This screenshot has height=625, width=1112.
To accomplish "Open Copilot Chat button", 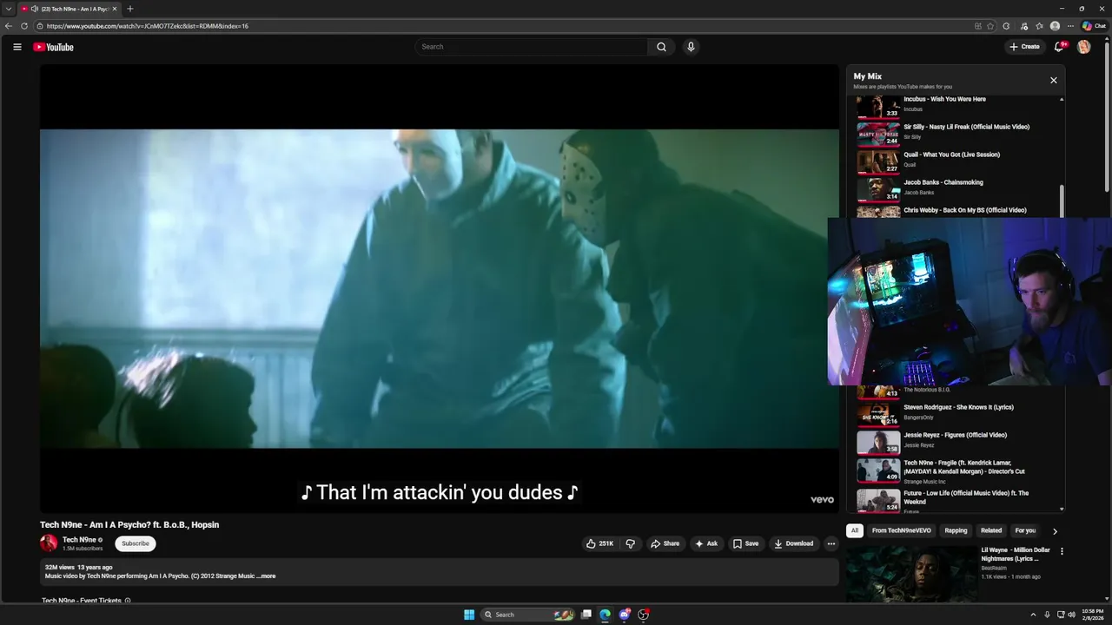I will coord(1094,26).
